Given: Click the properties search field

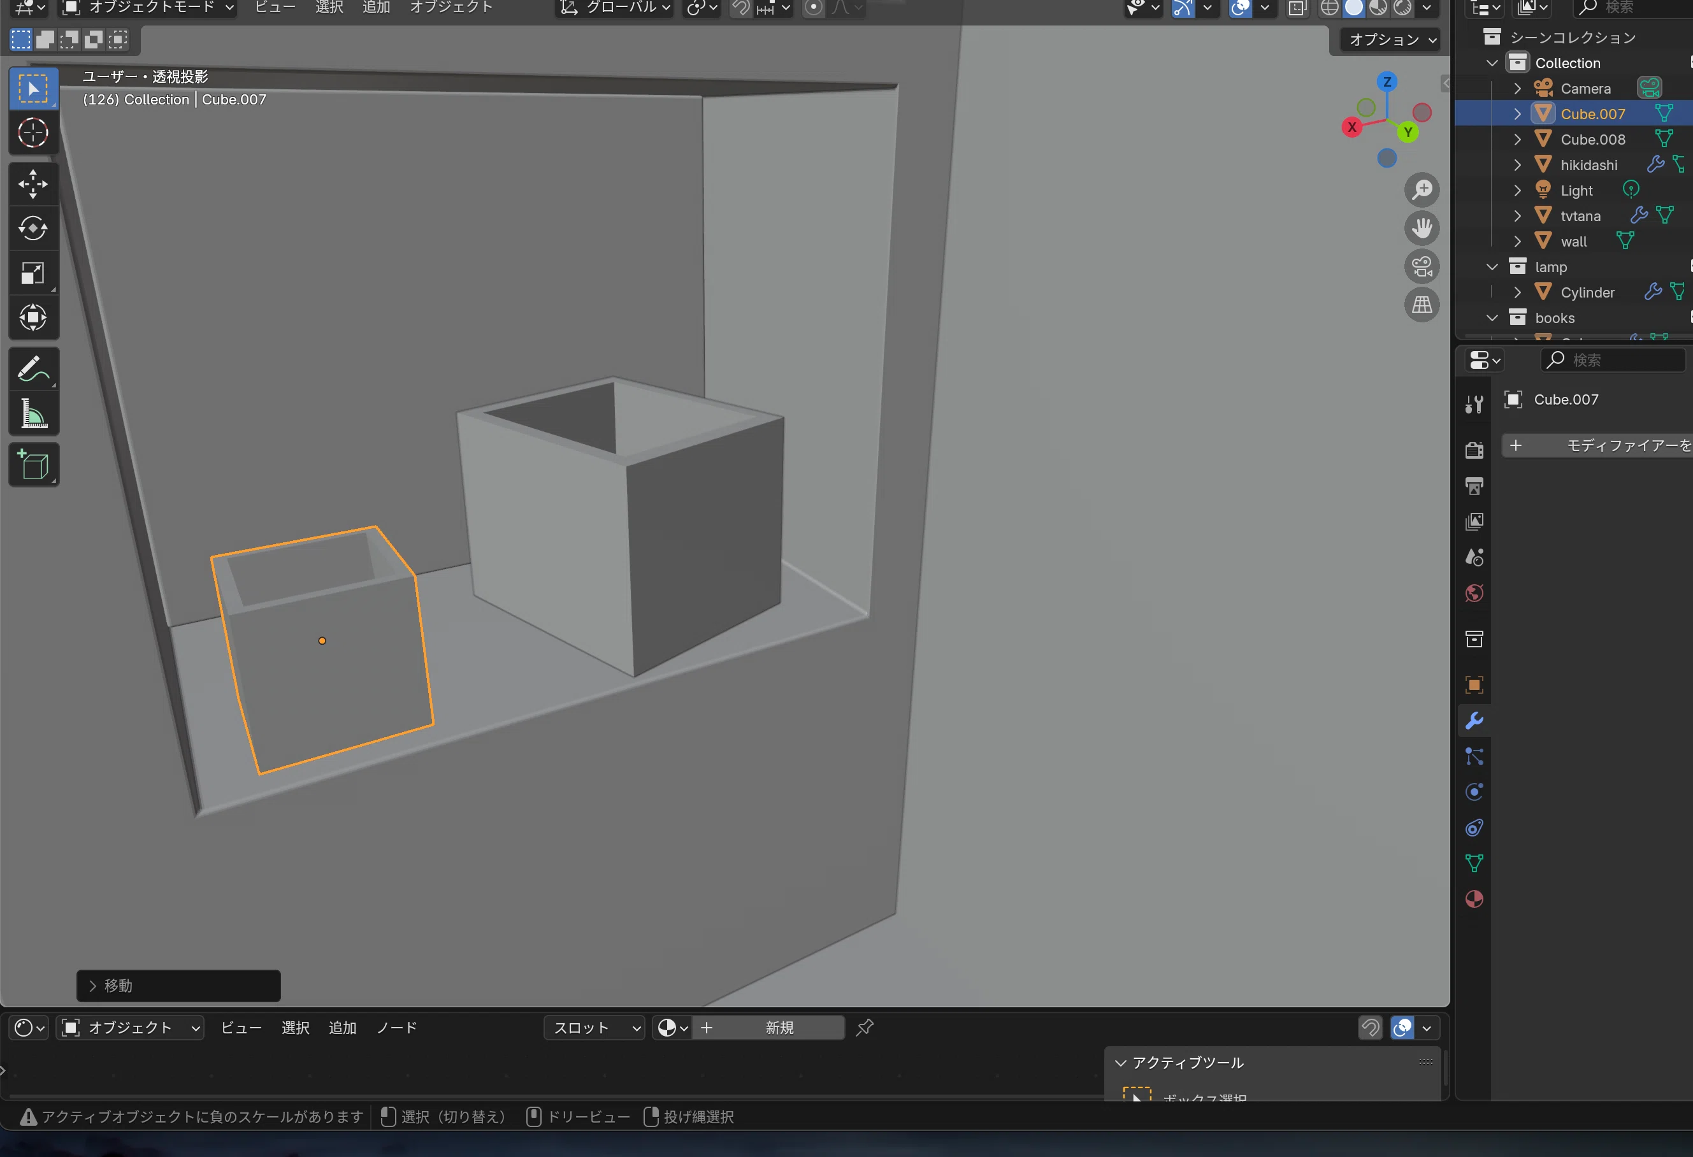Looking at the screenshot, I should pos(1613,360).
